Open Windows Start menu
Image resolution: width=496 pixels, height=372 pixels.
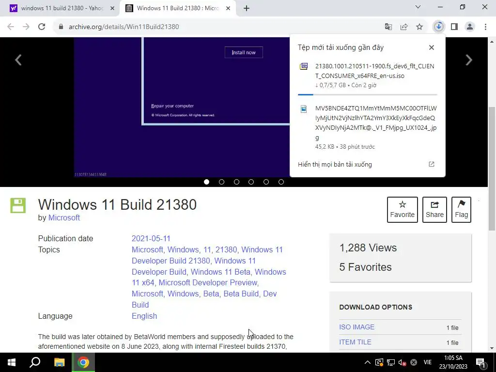[12, 362]
